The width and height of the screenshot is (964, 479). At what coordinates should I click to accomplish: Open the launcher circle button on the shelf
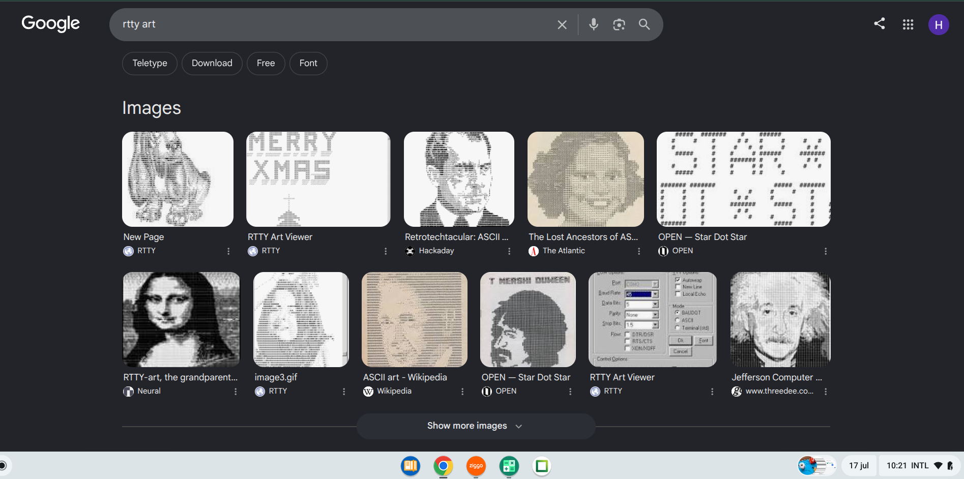(x=3, y=466)
